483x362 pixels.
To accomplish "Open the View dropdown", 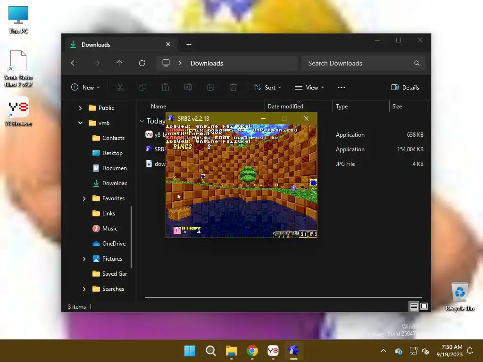I will pos(309,87).
